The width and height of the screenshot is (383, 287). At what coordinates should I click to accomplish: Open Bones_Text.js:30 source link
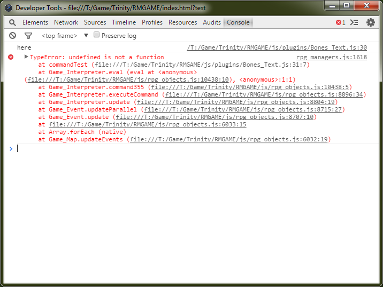point(277,48)
